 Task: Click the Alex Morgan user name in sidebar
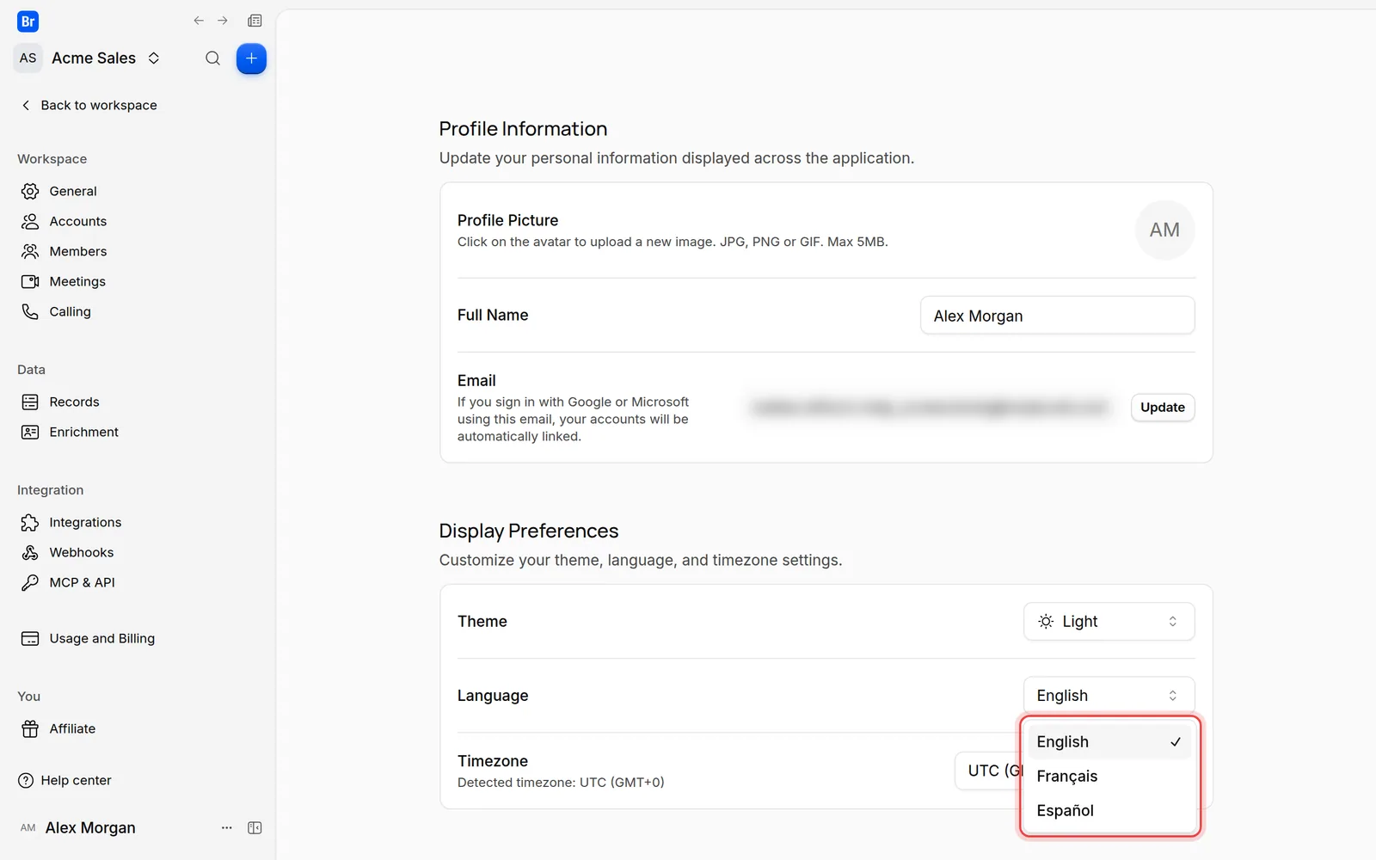coord(90,827)
